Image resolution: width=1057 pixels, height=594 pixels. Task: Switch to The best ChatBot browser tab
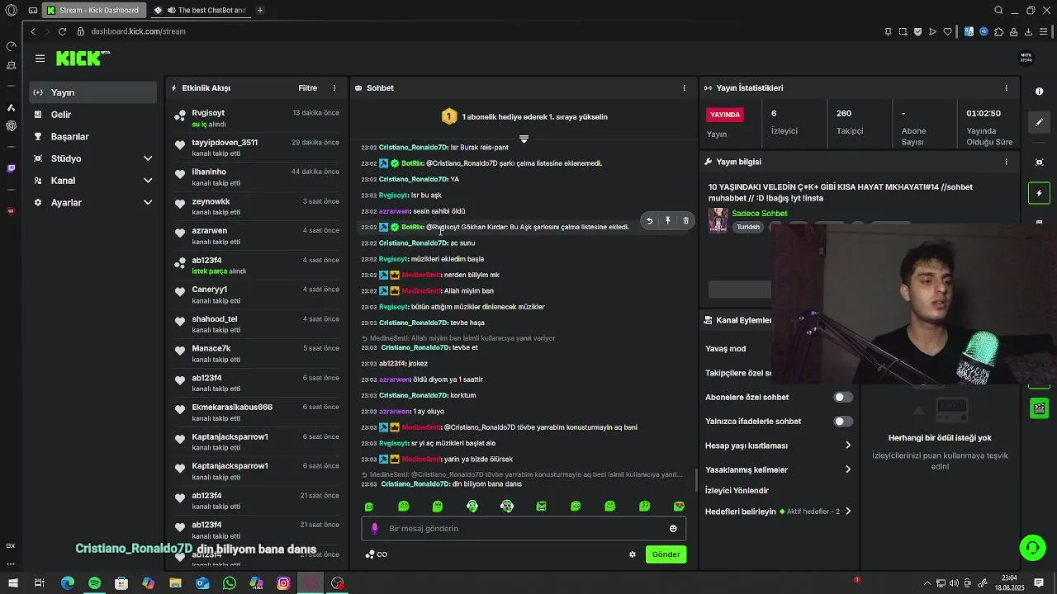pyautogui.click(x=202, y=11)
